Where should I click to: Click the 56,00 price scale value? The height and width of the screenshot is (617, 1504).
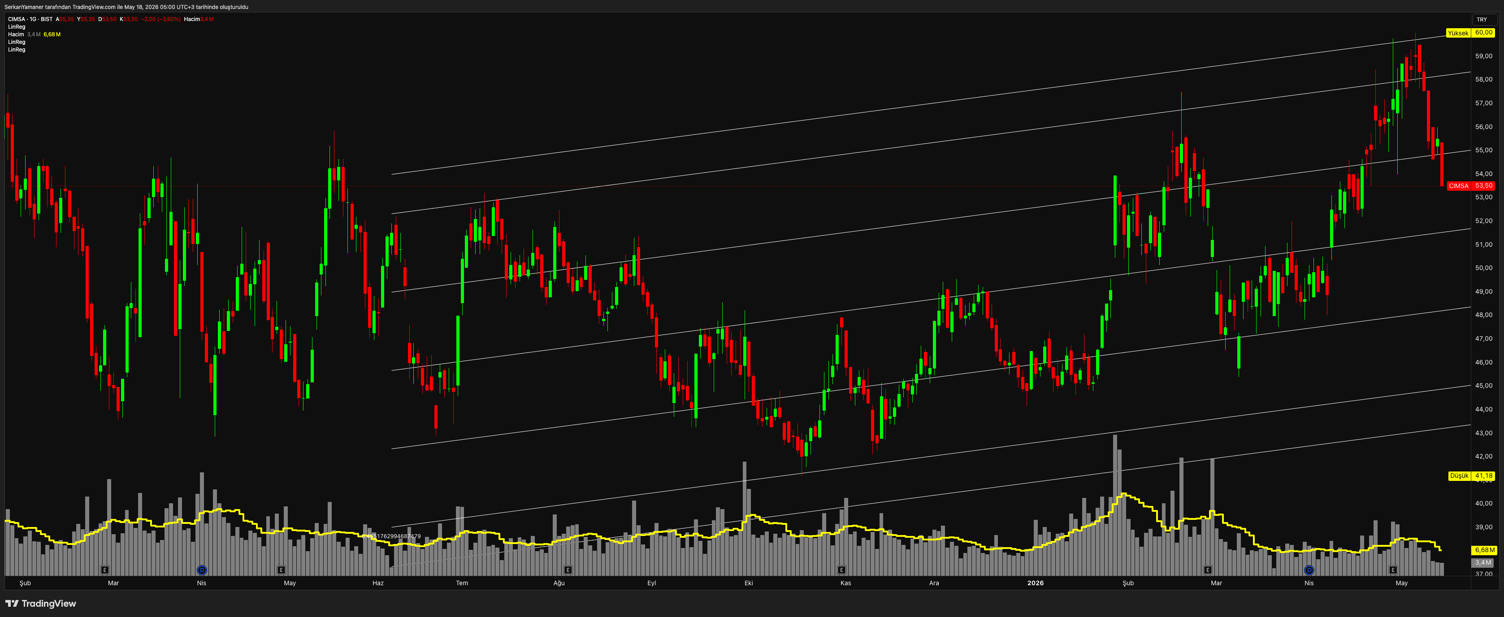tap(1483, 127)
